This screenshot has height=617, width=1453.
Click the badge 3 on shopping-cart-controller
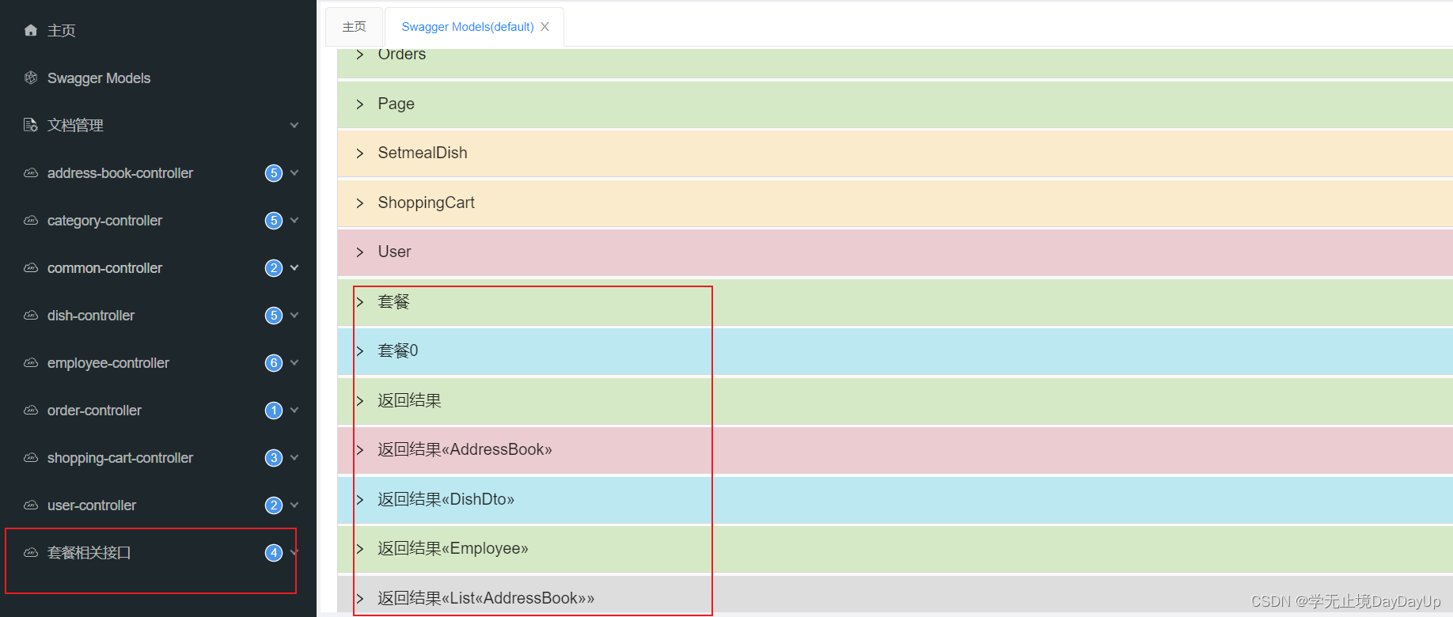(x=274, y=458)
